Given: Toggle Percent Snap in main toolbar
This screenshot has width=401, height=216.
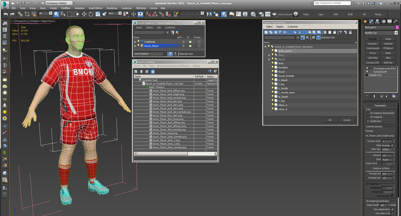Looking at the screenshot, I should 161,14.
